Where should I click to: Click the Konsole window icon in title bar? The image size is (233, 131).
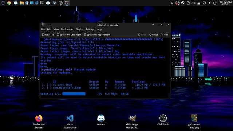43,25
